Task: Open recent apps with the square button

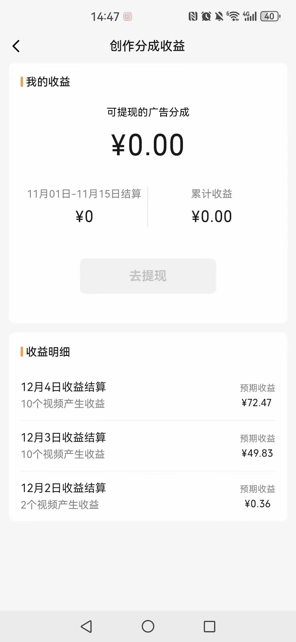Action: [209, 626]
